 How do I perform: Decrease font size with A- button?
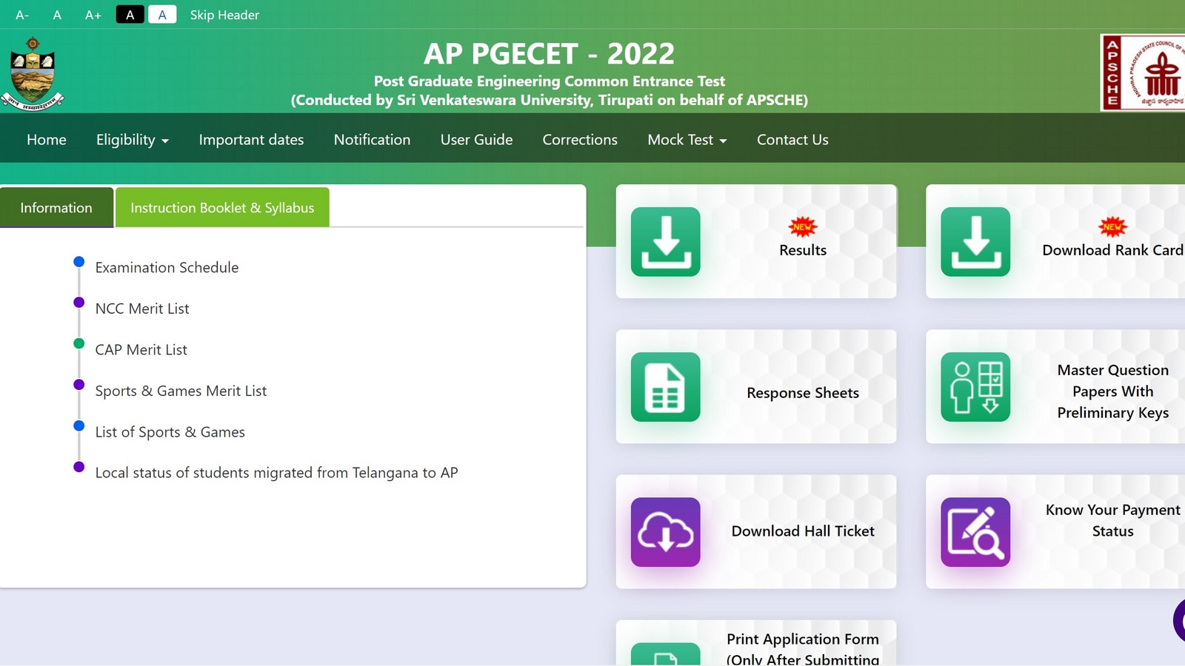pyautogui.click(x=22, y=15)
